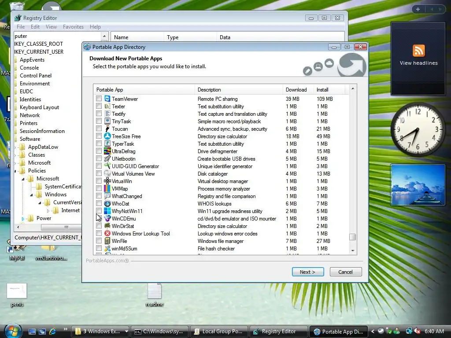Collapse the Windows registry key
The image size is (451, 338).
(x=31, y=195)
